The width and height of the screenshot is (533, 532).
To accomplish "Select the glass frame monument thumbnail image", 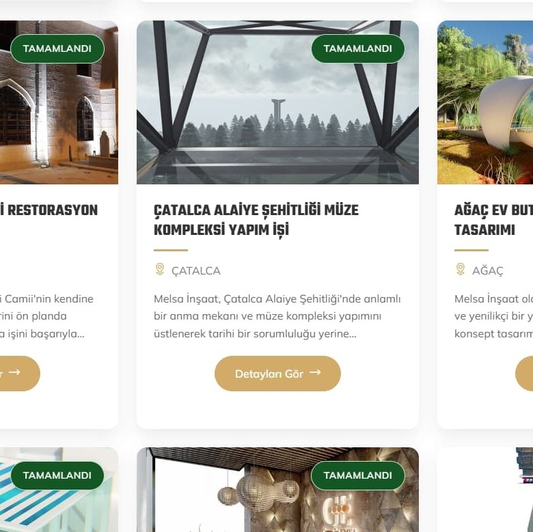I will (x=277, y=102).
